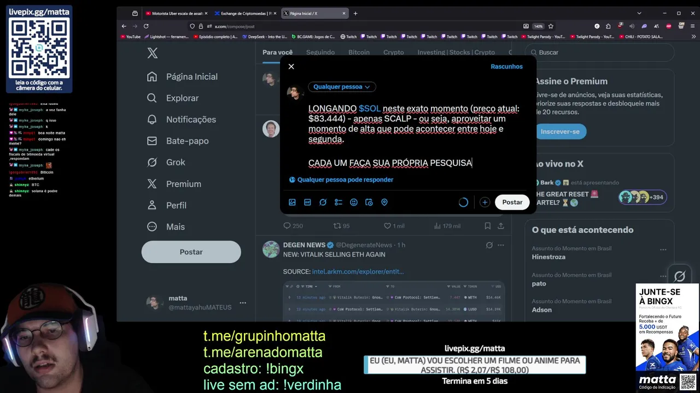This screenshot has height=393, width=700.
Task: Click browser back arrow
Action: [x=124, y=26]
